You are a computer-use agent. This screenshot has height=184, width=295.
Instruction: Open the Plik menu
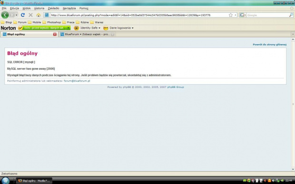(x=4, y=8)
